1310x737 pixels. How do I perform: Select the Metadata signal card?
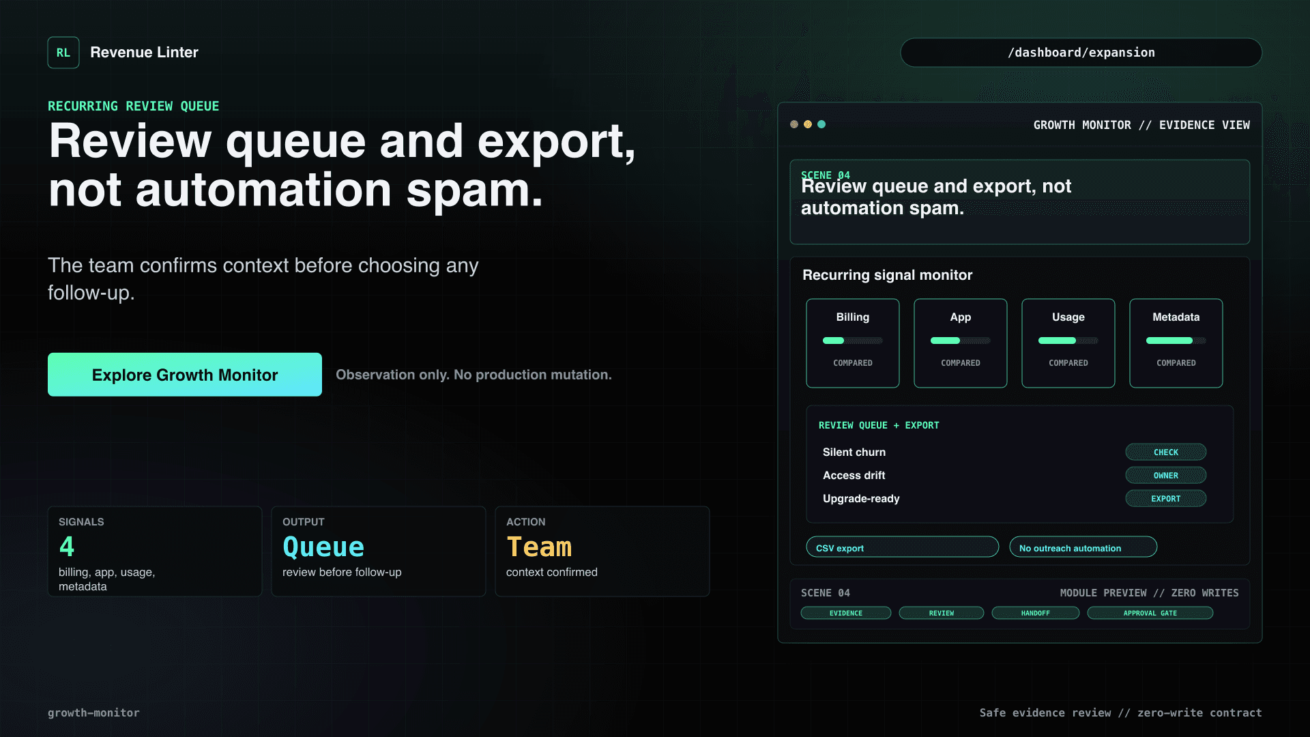point(1176,343)
